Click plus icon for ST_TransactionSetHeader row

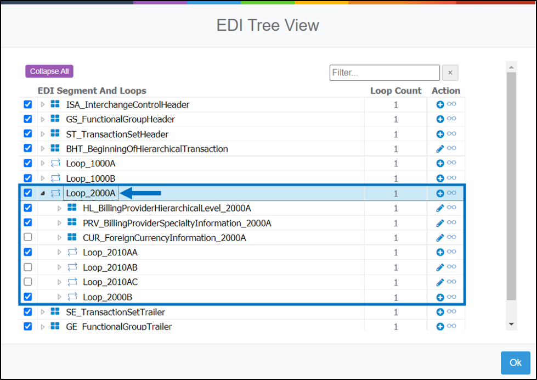tap(440, 134)
